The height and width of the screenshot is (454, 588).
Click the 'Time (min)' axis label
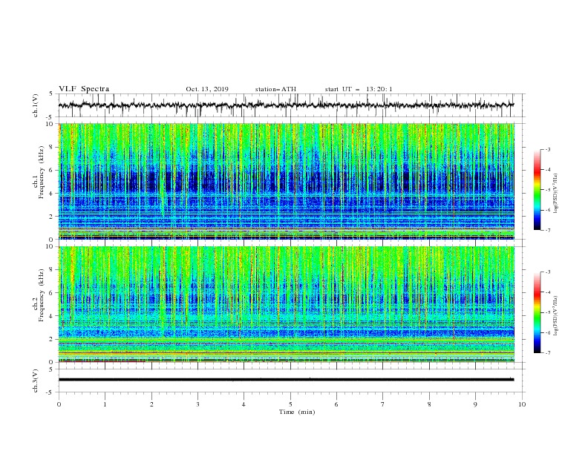tap(297, 412)
